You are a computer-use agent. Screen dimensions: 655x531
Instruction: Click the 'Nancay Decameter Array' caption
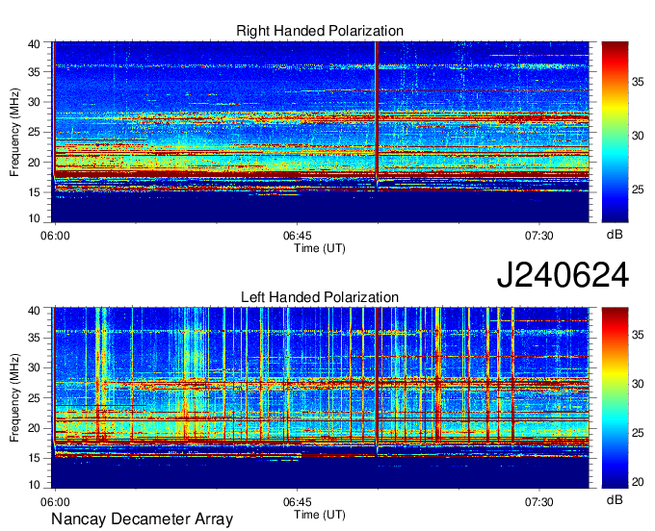coord(142,519)
